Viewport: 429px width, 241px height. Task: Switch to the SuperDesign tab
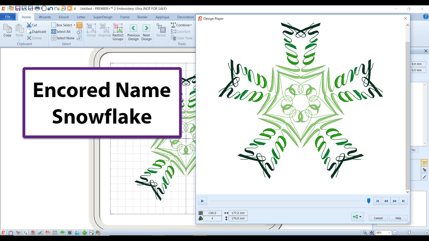(103, 17)
